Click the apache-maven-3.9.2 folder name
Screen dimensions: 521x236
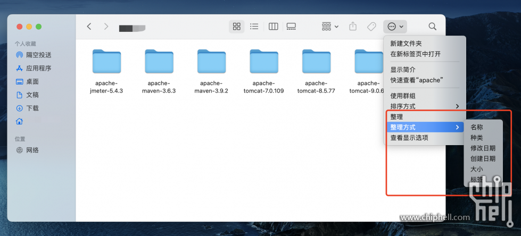pos(211,87)
